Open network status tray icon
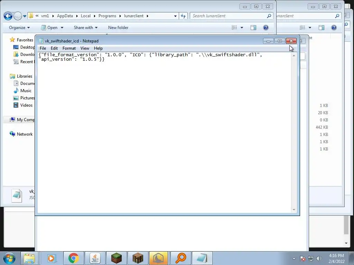354x265 pixels. (x=311, y=258)
